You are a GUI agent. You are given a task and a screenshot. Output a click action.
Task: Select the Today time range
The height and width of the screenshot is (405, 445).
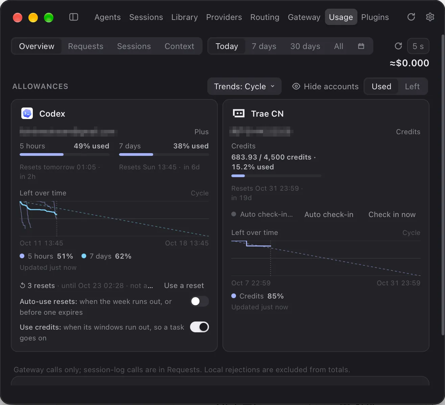(227, 46)
